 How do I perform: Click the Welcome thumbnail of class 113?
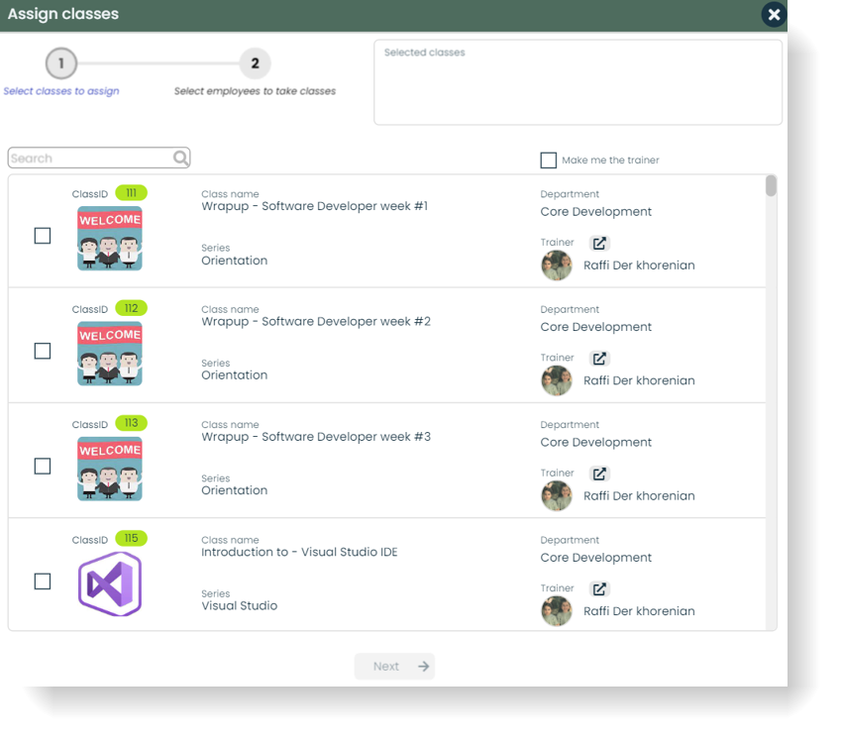pos(110,469)
